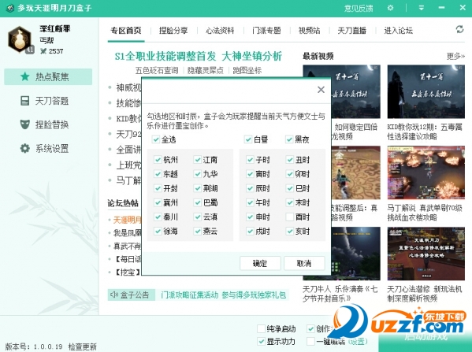
Task: Uncheck the 未时 hour checkbox
Action: point(289,202)
